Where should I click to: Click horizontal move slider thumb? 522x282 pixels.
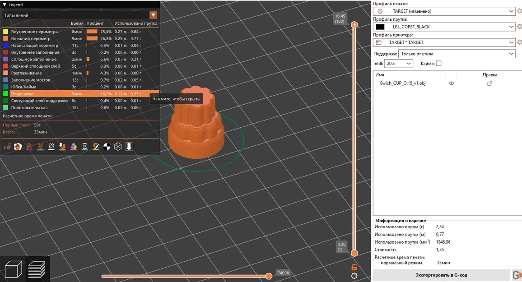point(269,276)
